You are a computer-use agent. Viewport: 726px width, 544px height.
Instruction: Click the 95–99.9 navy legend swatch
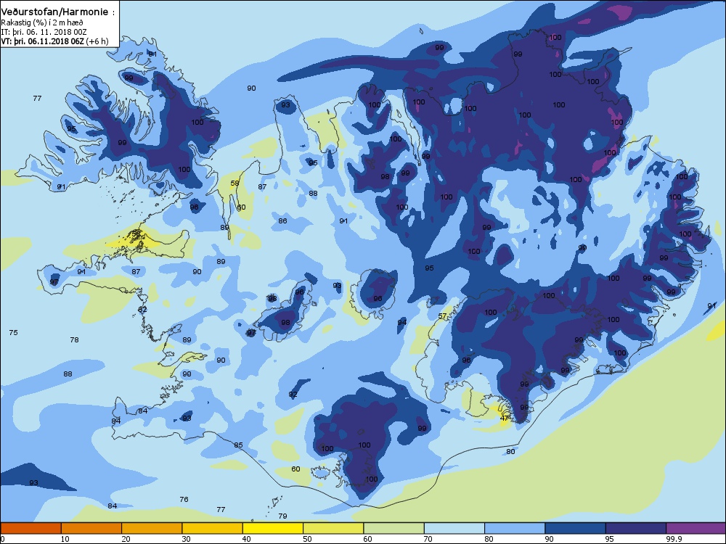click(636, 528)
